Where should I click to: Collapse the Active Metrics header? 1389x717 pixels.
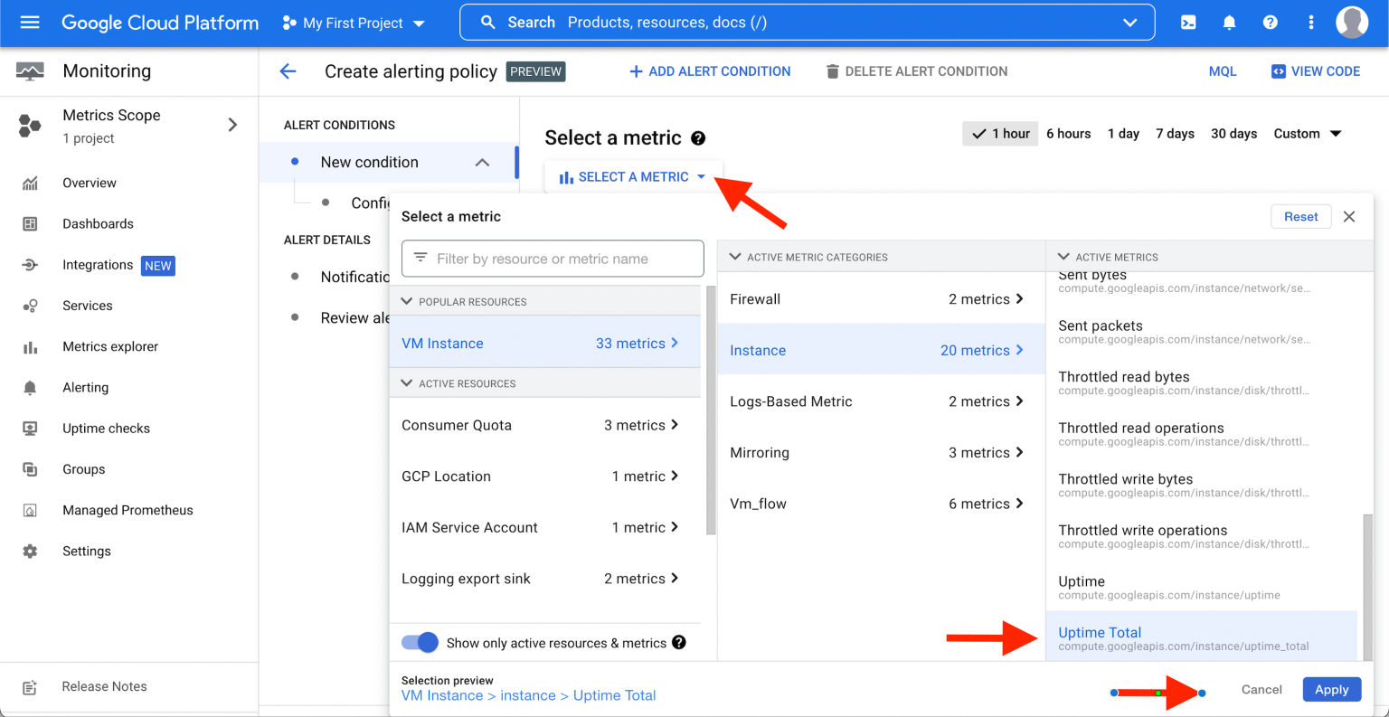1063,257
